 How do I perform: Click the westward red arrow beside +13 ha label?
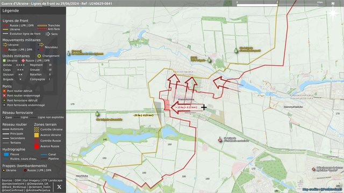182,108
